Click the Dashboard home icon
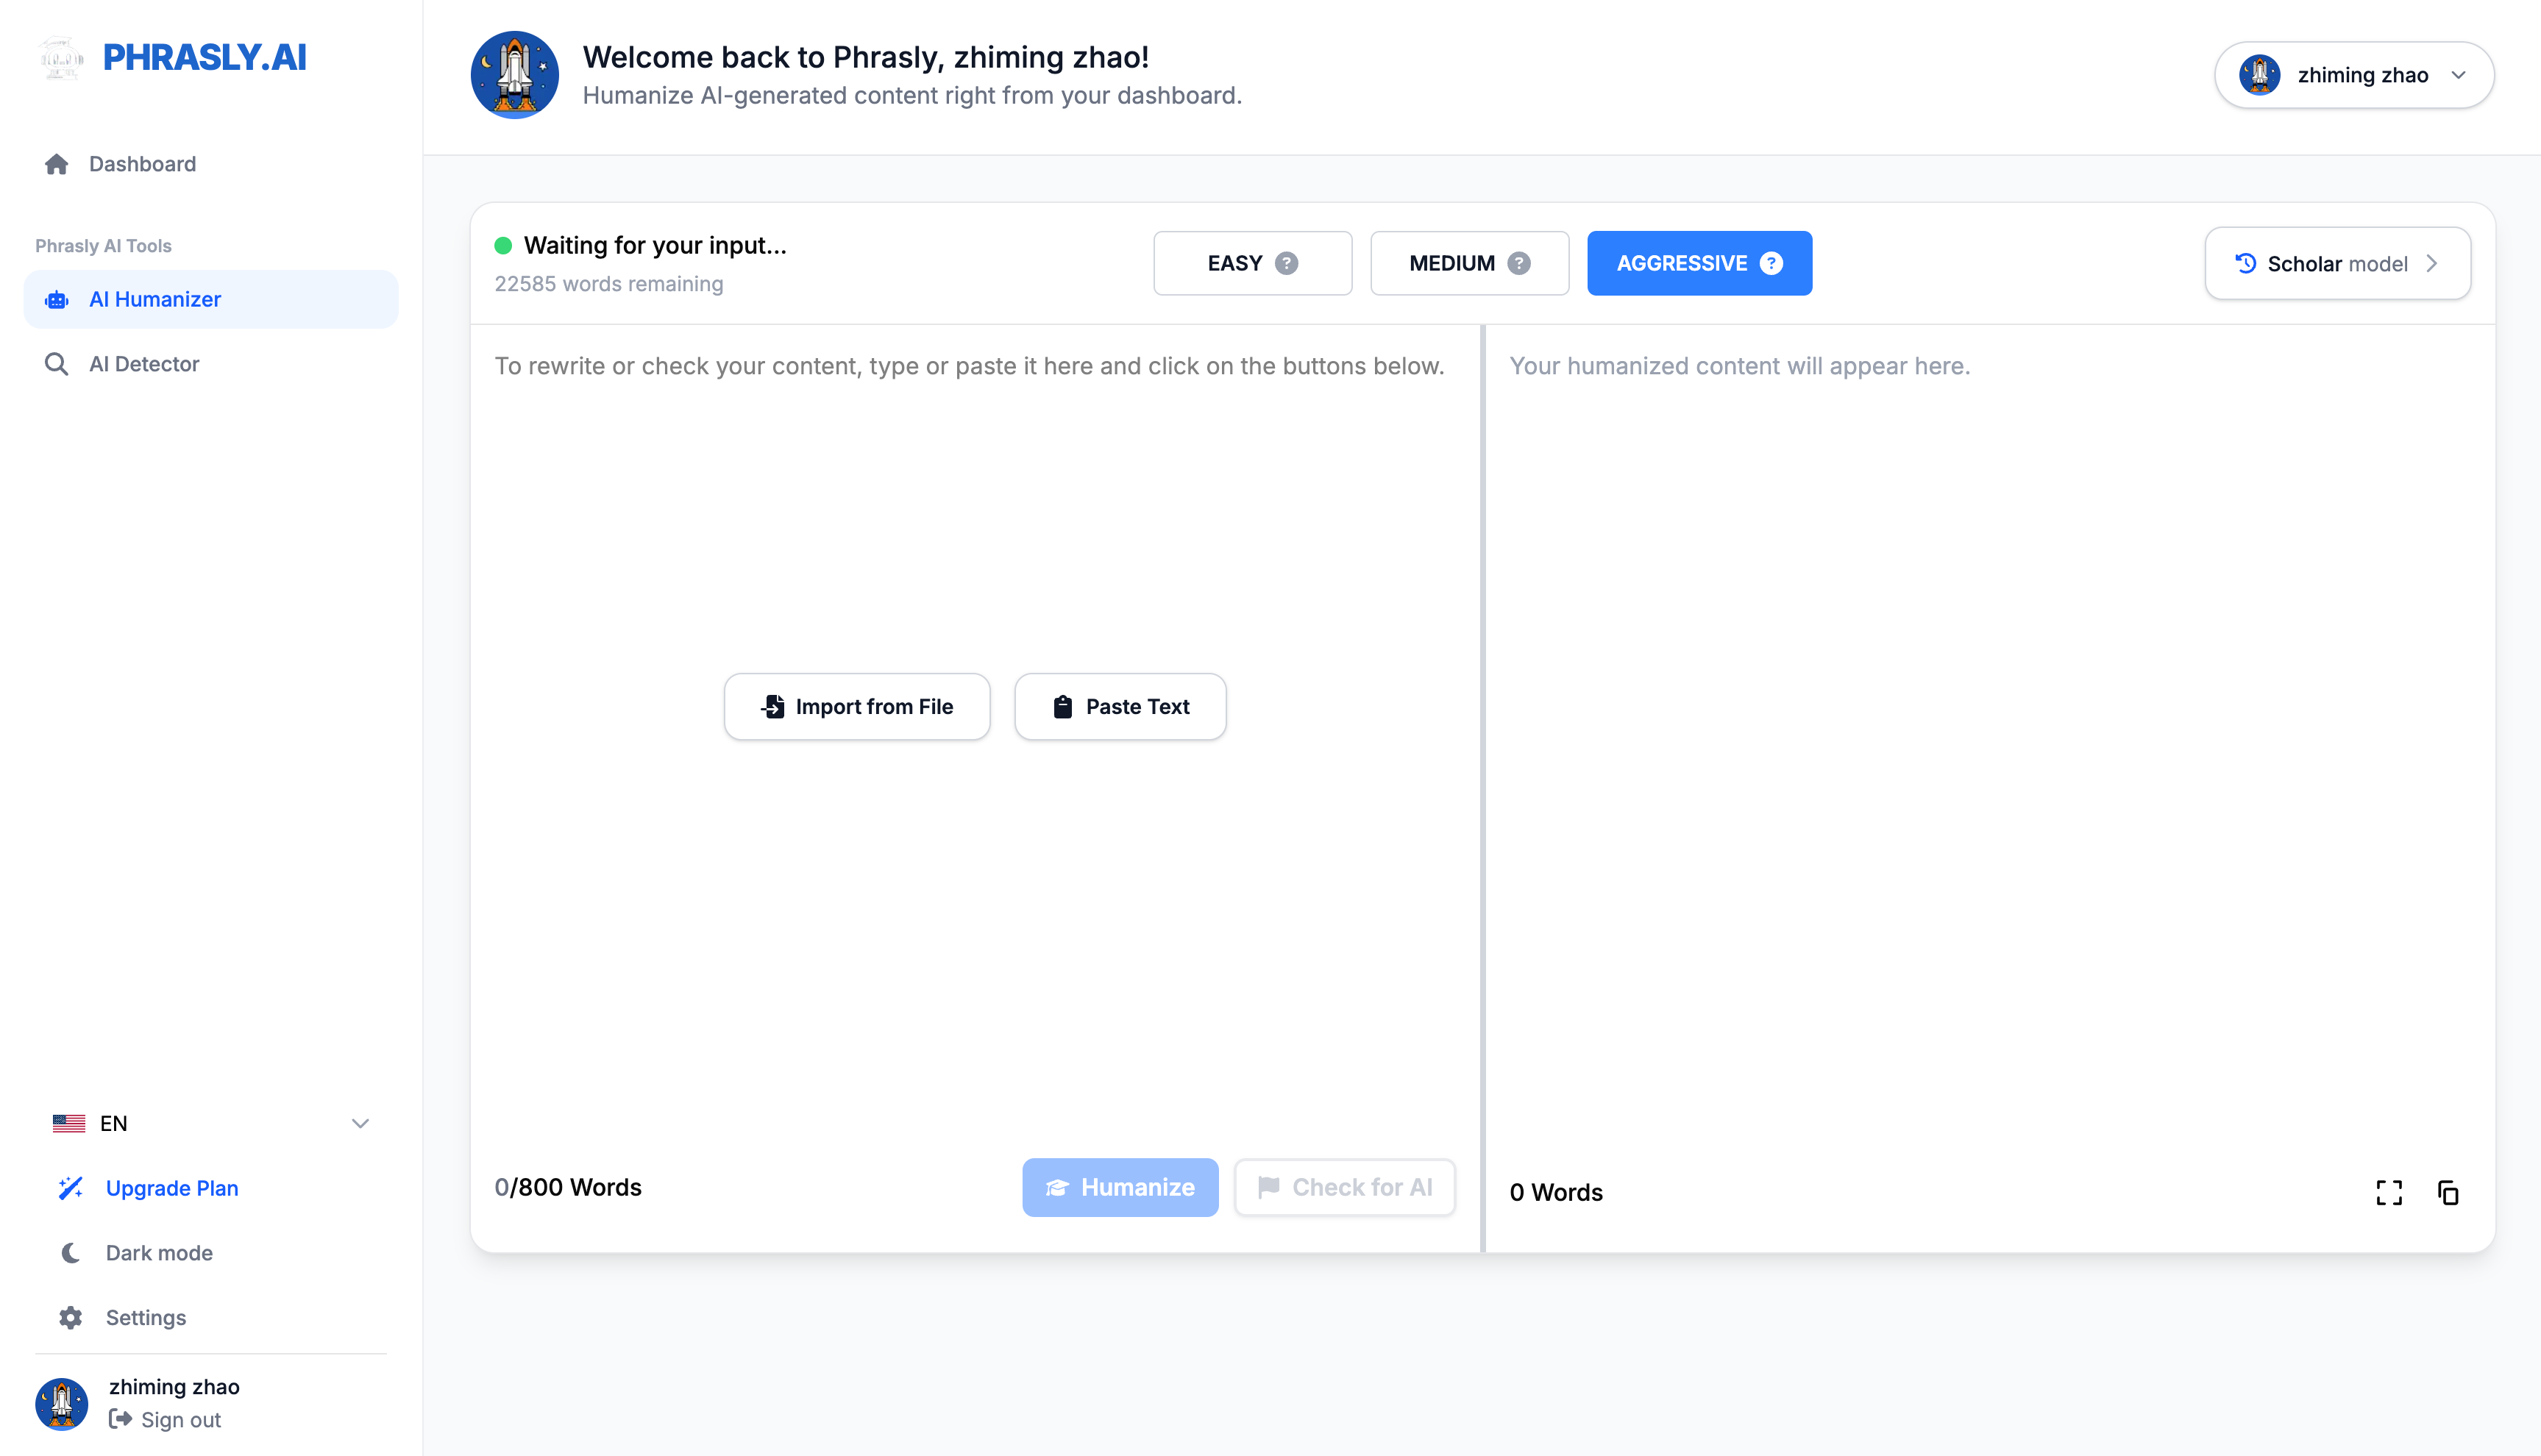2541x1456 pixels. click(x=56, y=163)
